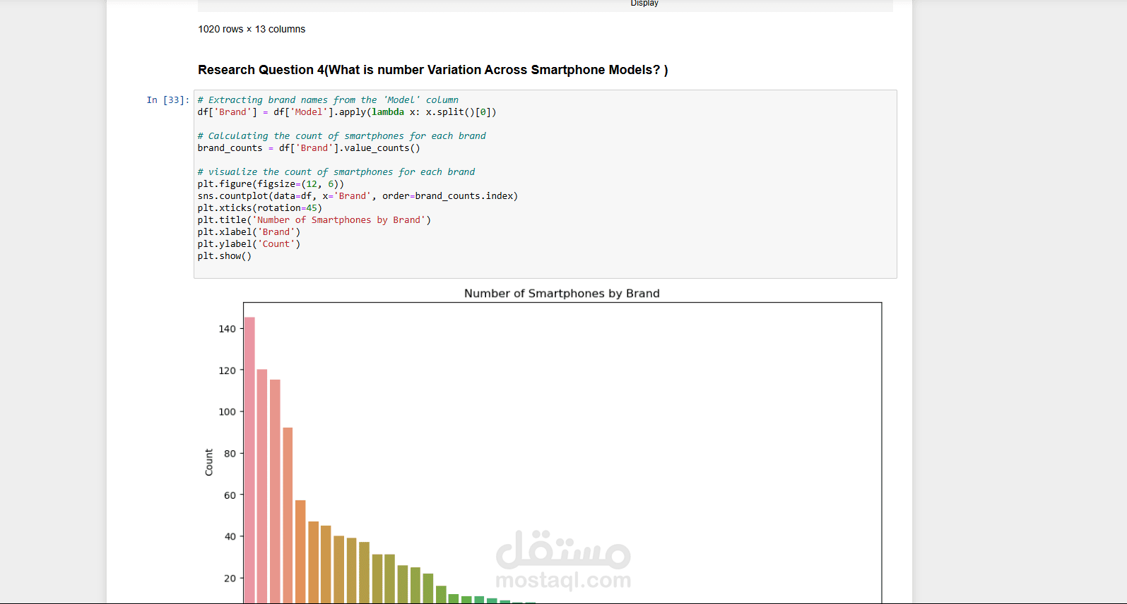Click the sns.countplot code line
The height and width of the screenshot is (604, 1127).
358,196
